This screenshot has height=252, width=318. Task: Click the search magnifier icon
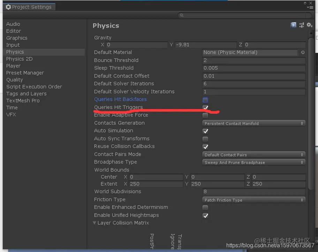[x=182, y=15]
